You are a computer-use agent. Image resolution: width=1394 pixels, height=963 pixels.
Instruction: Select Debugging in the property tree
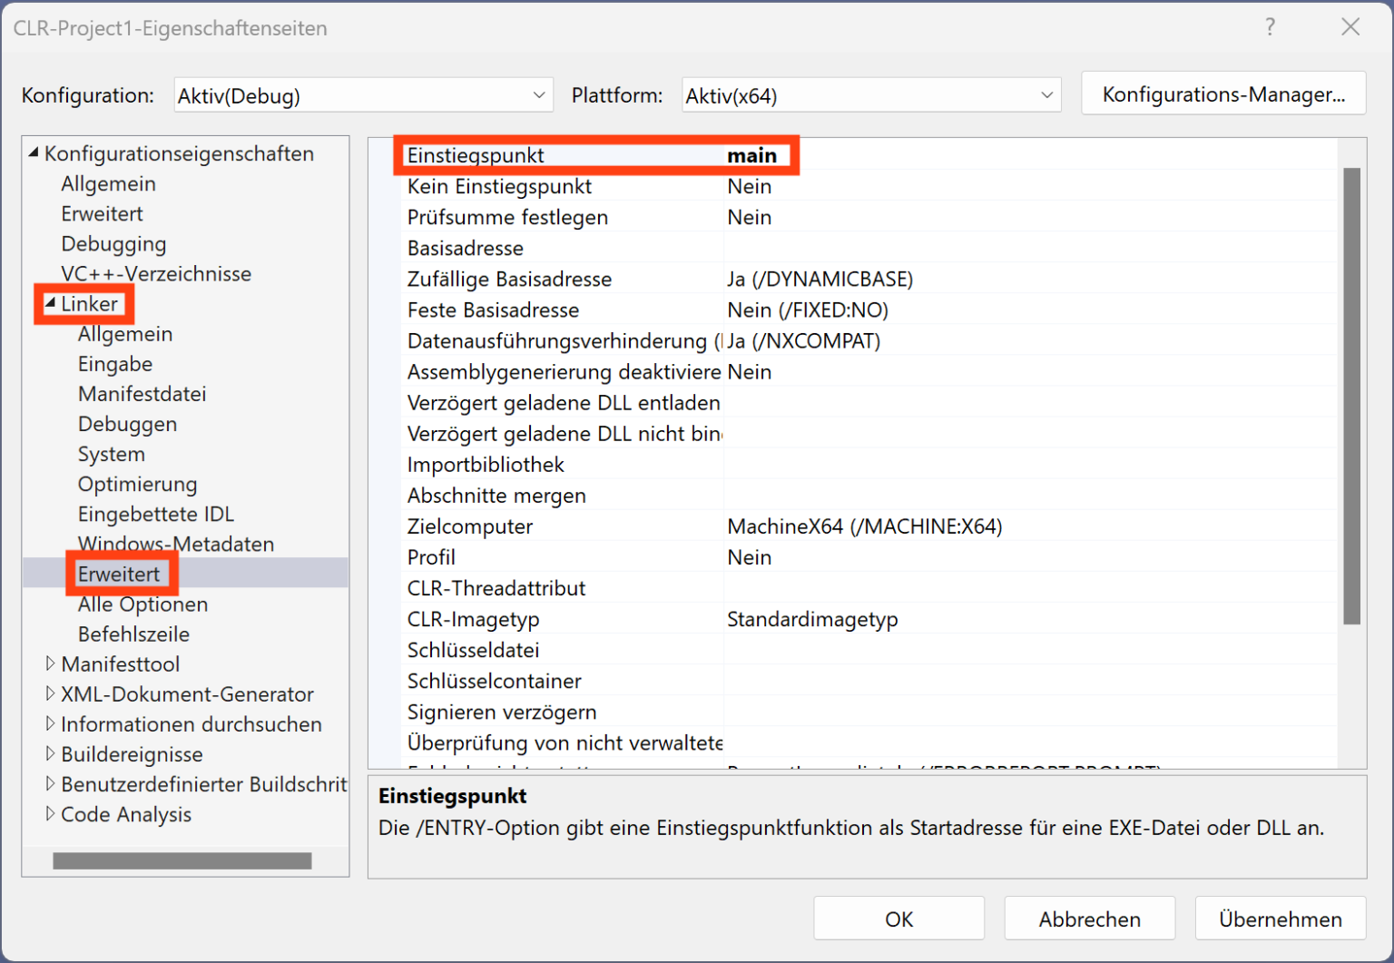coord(113,243)
